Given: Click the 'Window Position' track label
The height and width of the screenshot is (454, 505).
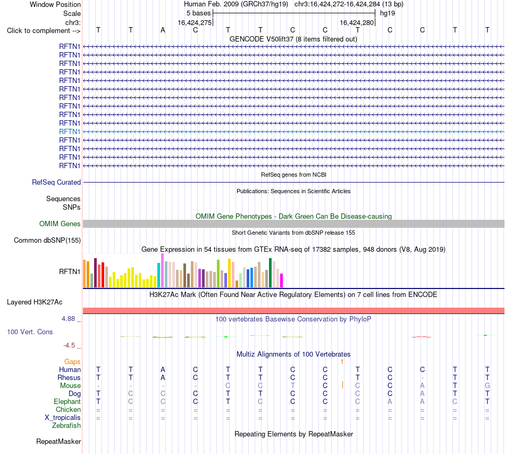Looking at the screenshot, I should click(x=55, y=4).
